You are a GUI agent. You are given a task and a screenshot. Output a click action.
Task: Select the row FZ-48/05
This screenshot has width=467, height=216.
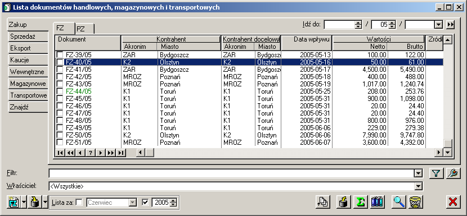click(x=250, y=120)
